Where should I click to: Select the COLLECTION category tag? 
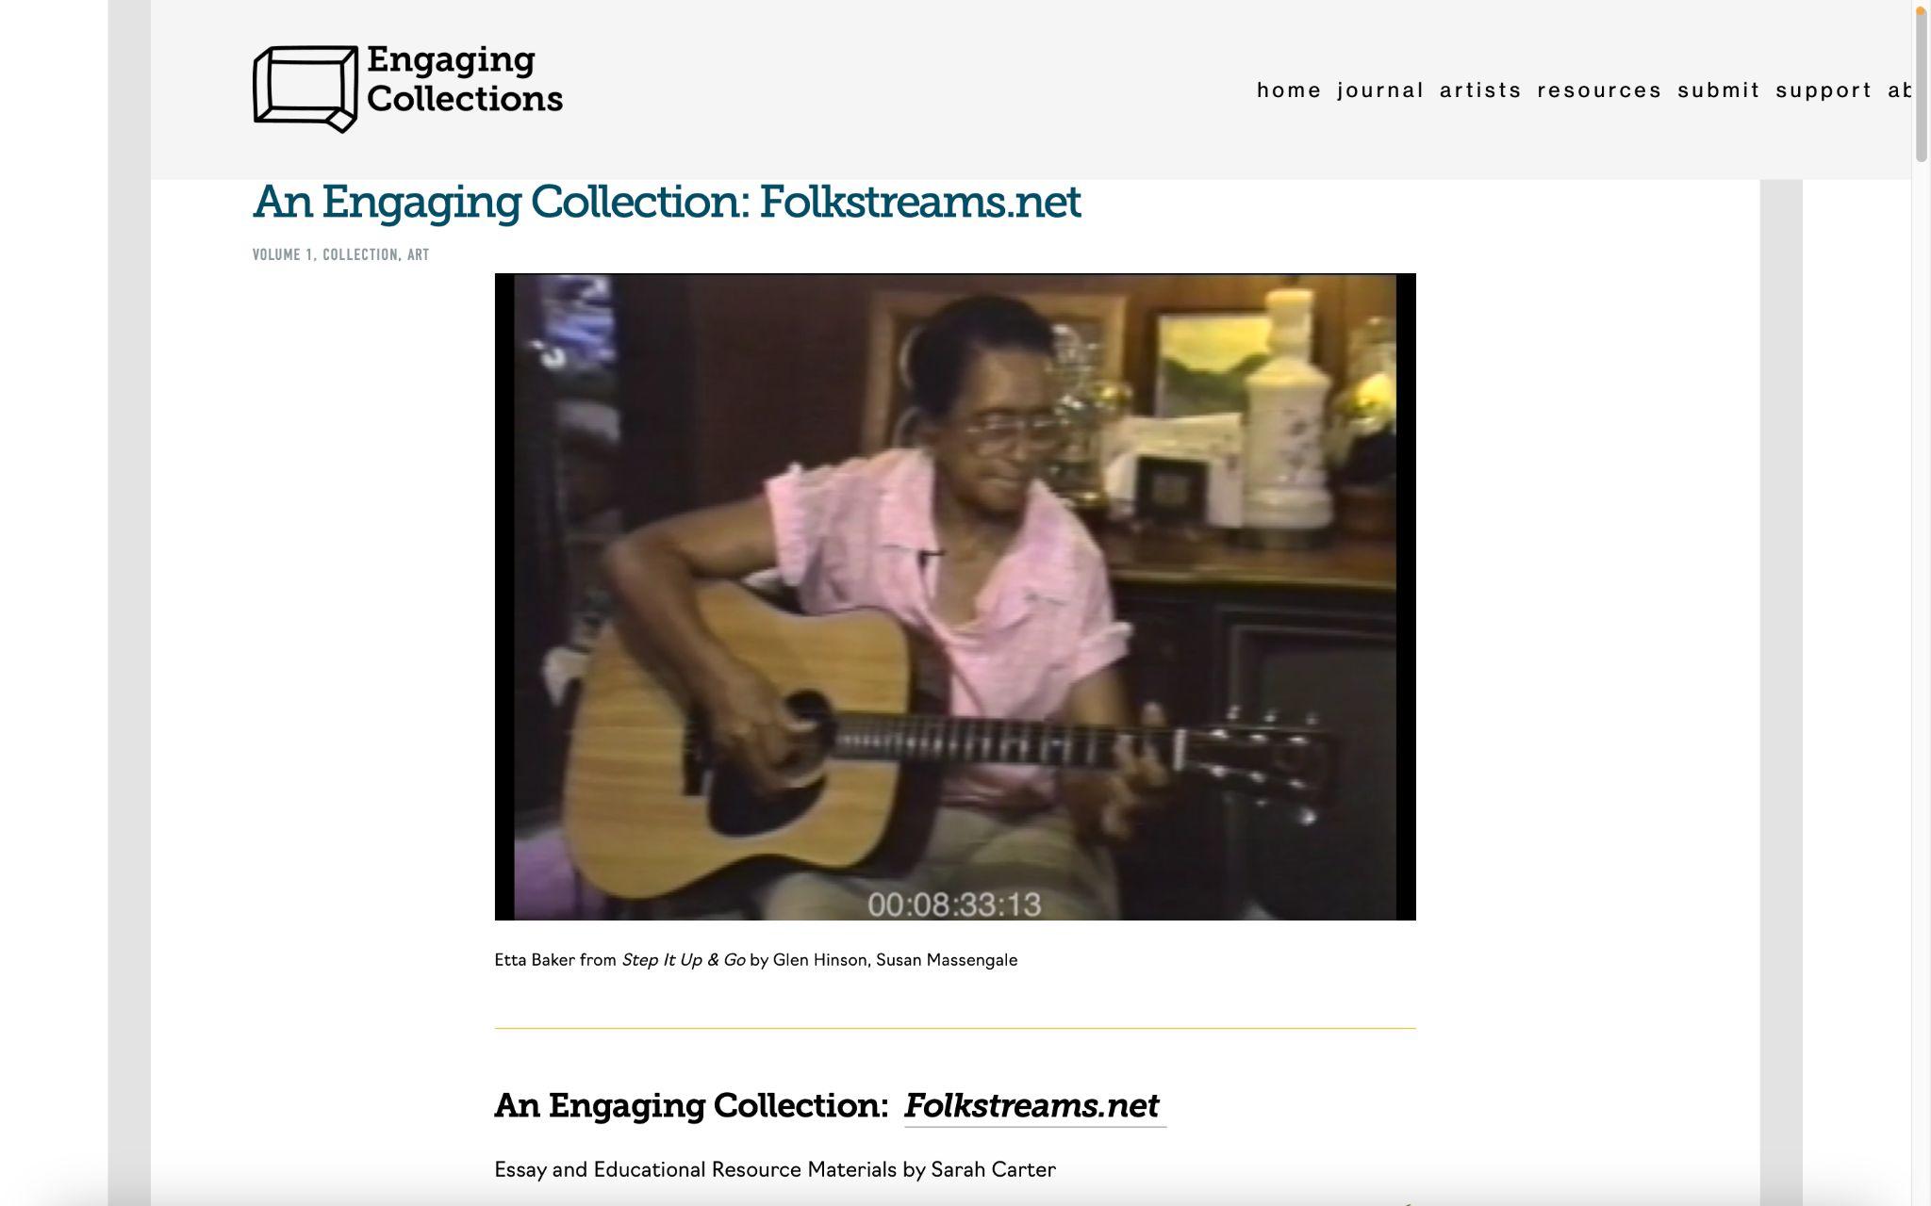point(360,254)
